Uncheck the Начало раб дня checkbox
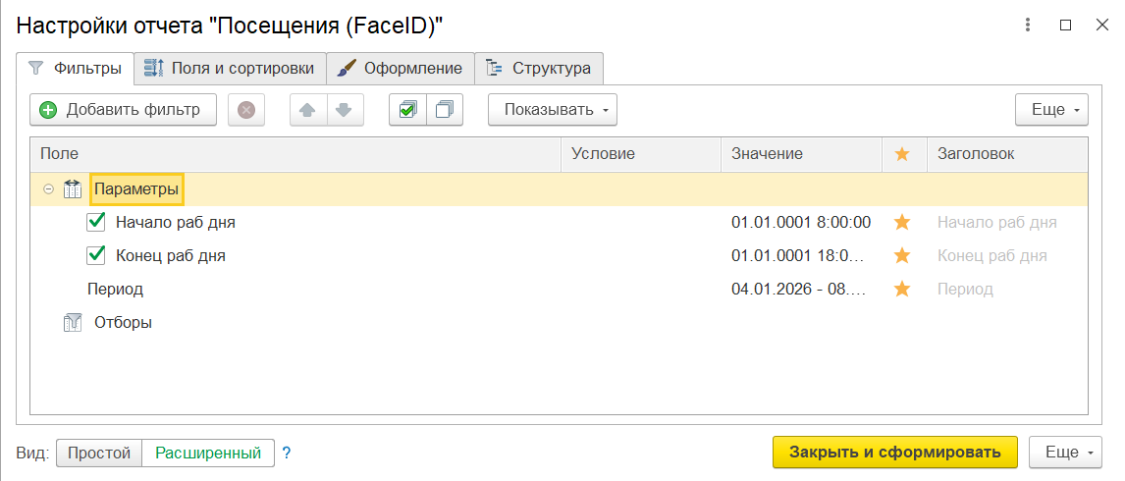The height and width of the screenshot is (481, 1125). coord(96,223)
